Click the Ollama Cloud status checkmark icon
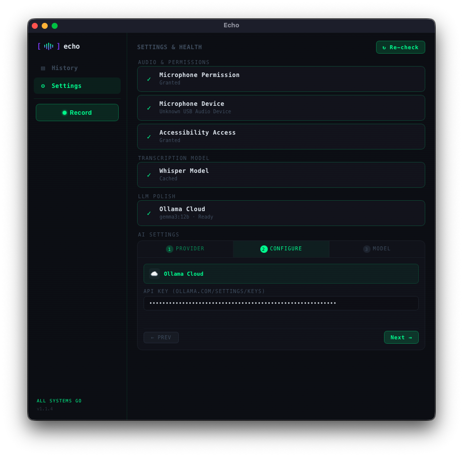463x457 pixels. tap(149, 213)
